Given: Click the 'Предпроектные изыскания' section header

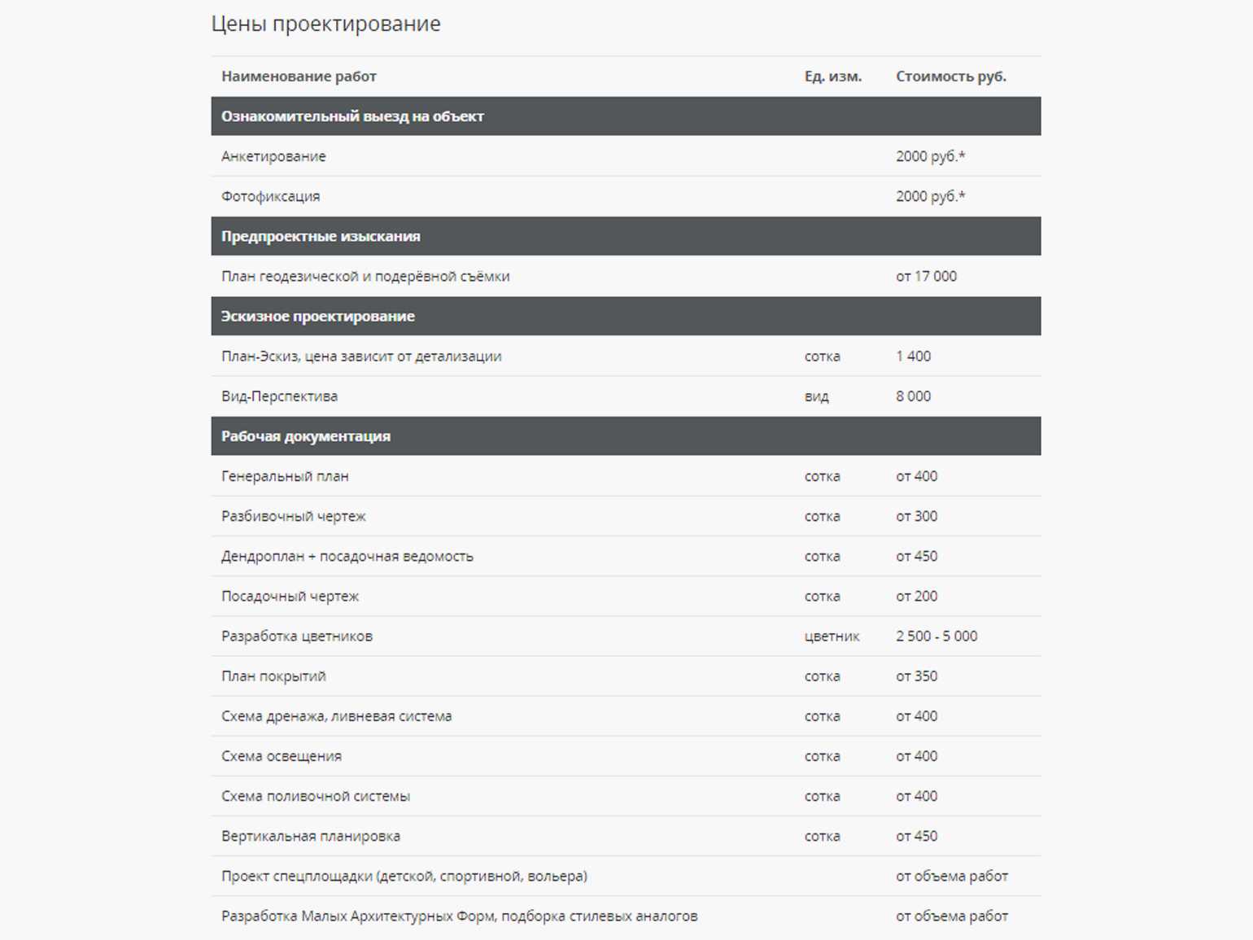Looking at the screenshot, I should tap(321, 236).
